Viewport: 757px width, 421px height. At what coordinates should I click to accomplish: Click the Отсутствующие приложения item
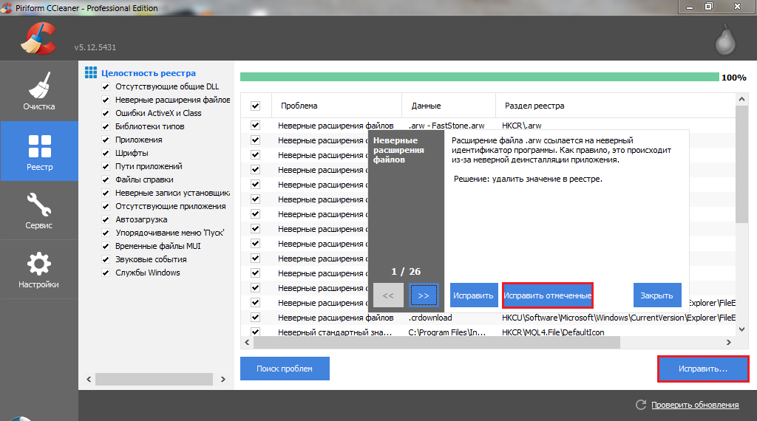(x=171, y=206)
